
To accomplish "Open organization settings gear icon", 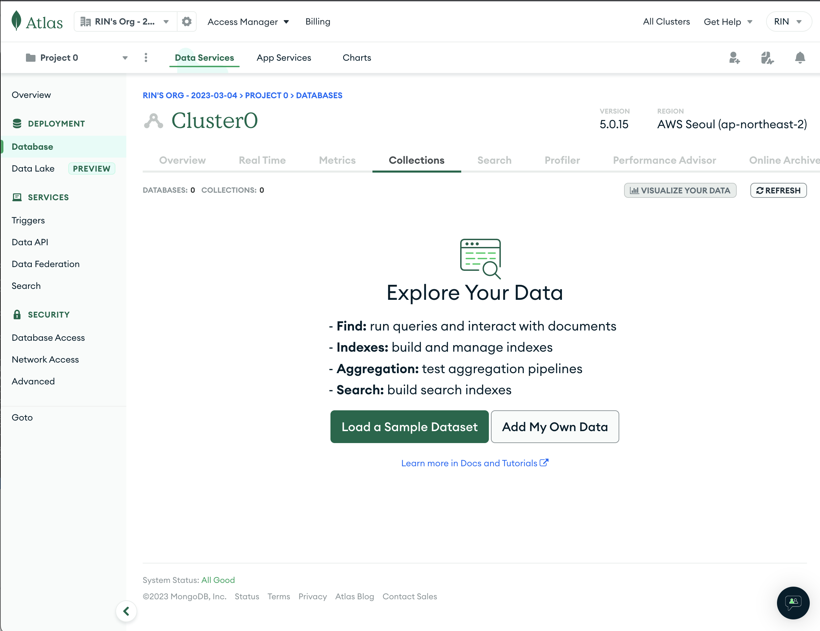I will [187, 21].
